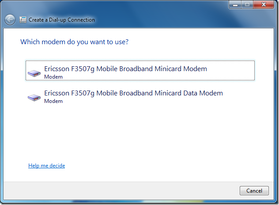Click the 'Create a Dial-up Connection' title text
This screenshot has width=279, height=205.
tap(62, 20)
